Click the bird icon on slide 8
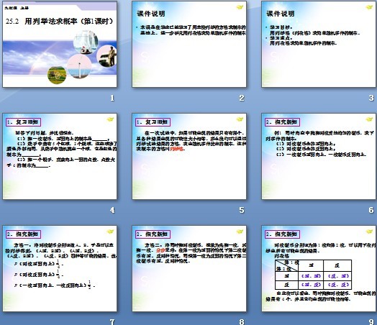Screen dimensions: 377x325 click(x=240, y=232)
